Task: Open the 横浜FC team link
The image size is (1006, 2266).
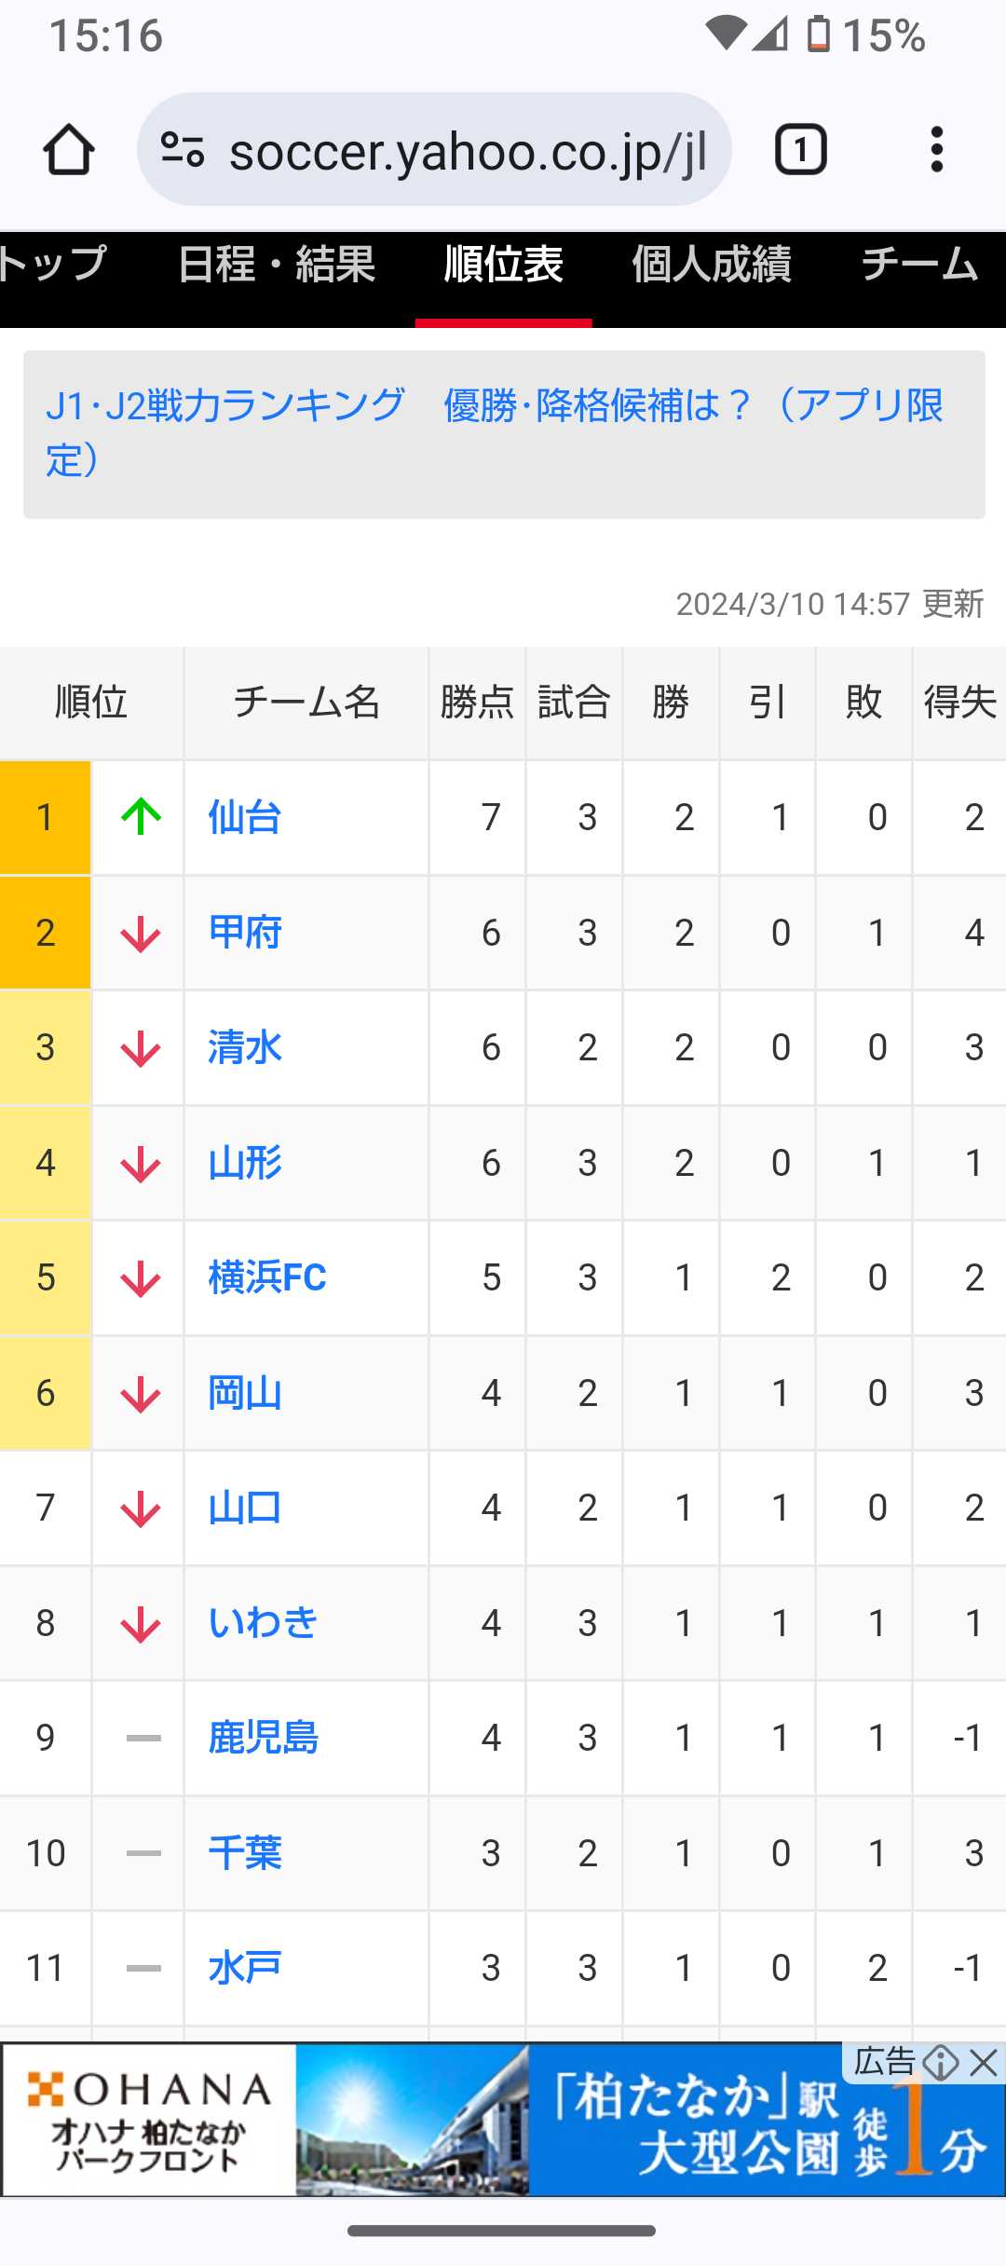Action: coord(267,1277)
